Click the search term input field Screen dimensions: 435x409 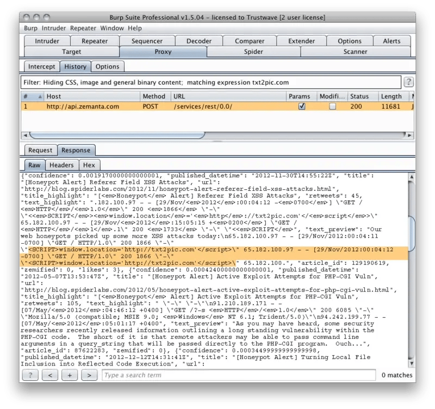(x=238, y=375)
